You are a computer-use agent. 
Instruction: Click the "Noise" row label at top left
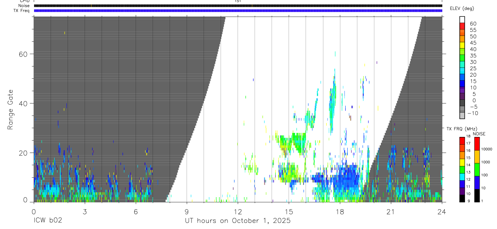coord(24,6)
